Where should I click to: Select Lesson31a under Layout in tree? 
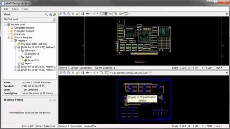[x=34, y=60]
